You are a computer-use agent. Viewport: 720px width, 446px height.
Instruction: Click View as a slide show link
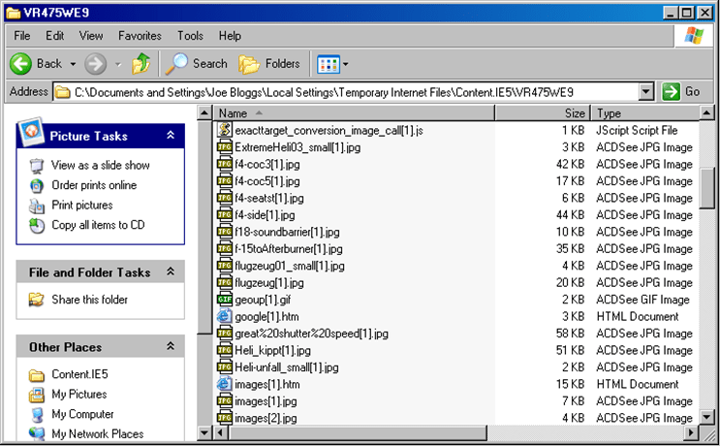click(100, 166)
